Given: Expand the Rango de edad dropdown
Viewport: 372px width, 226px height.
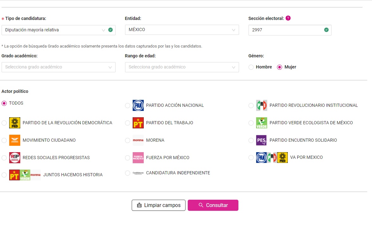Looking at the screenshot, I should 182,67.
